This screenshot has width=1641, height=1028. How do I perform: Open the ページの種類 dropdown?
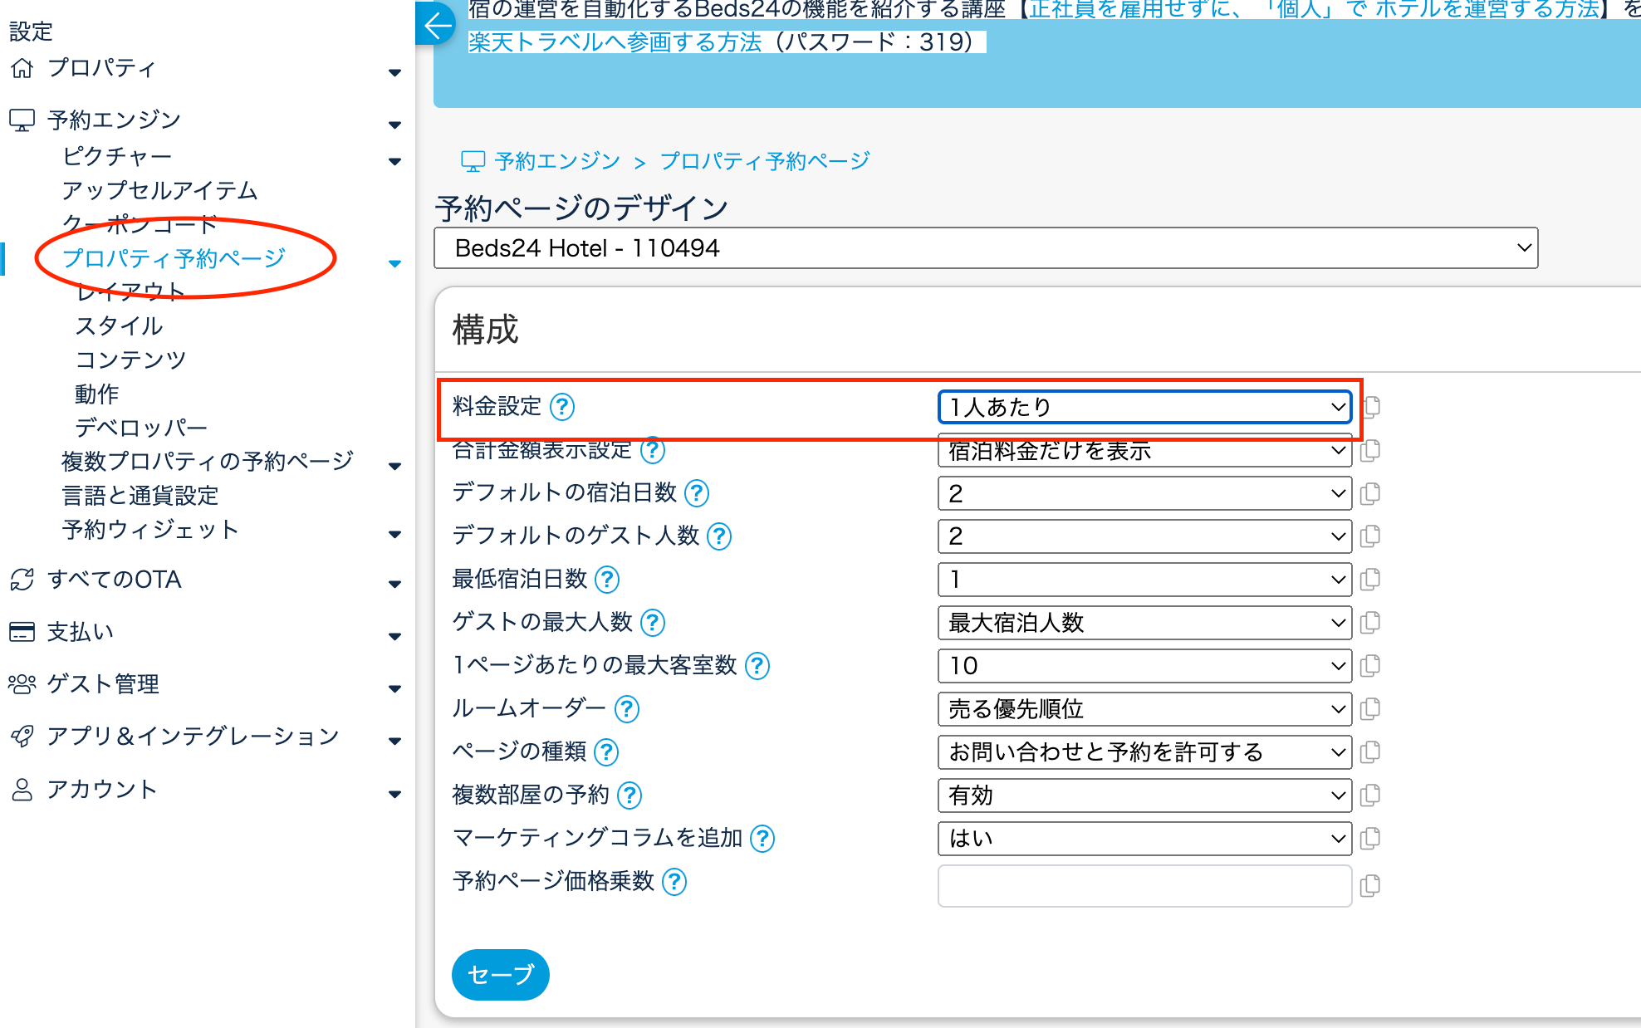(x=1144, y=752)
